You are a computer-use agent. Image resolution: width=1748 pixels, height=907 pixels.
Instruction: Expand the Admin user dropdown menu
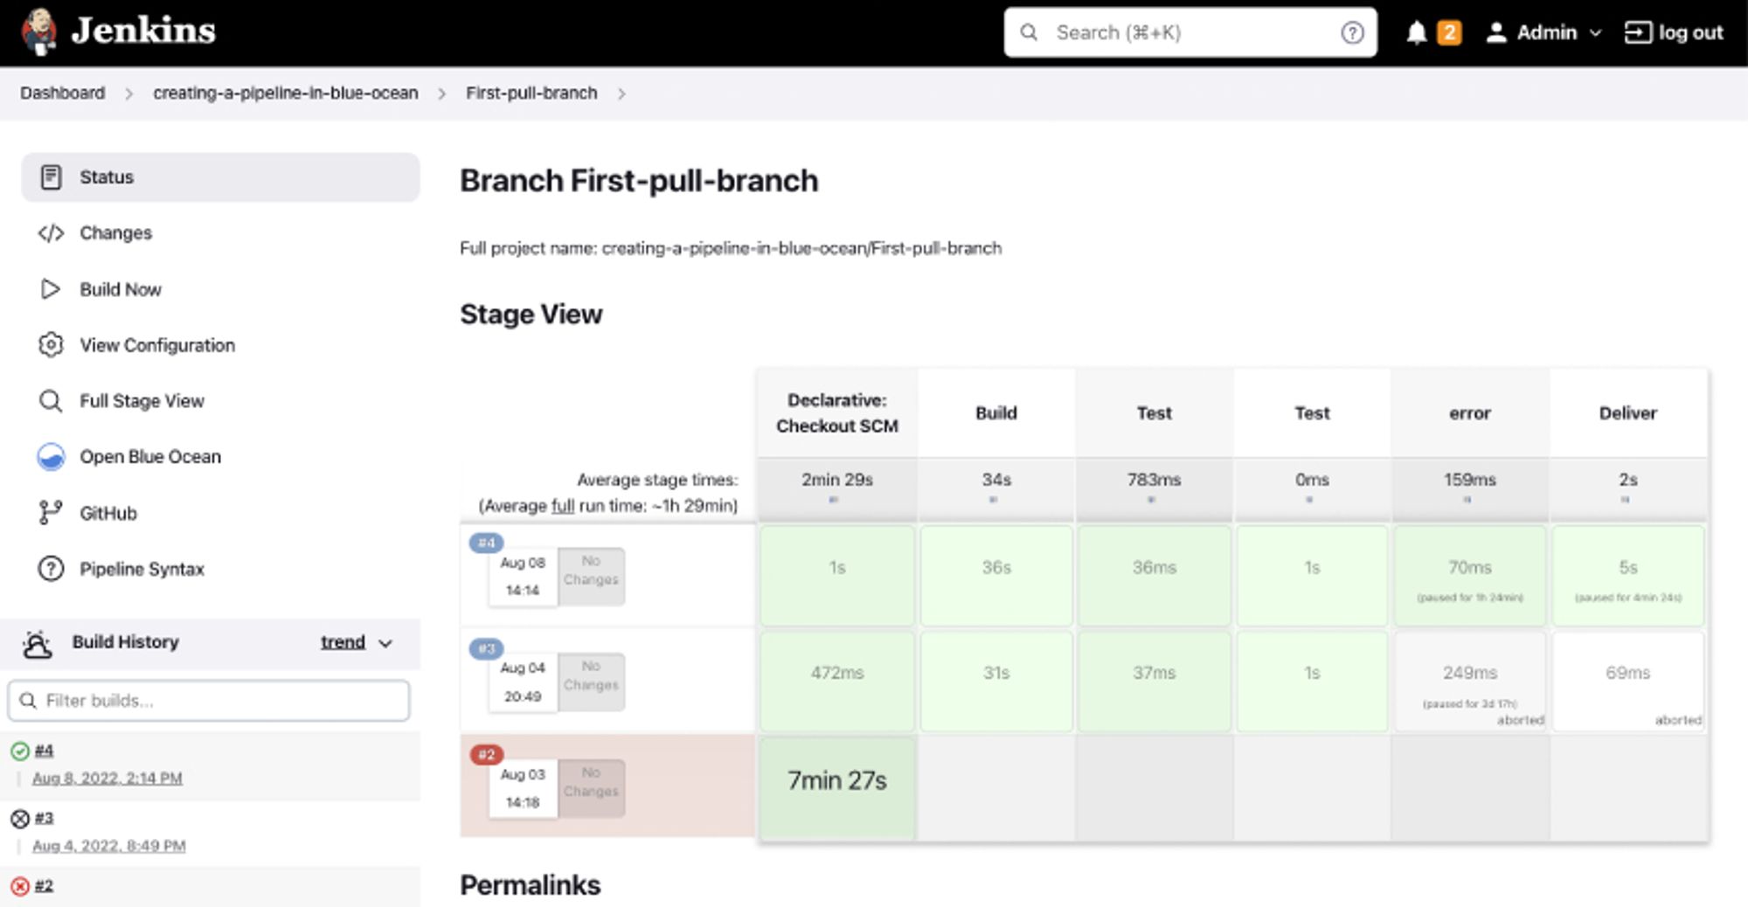point(1595,33)
